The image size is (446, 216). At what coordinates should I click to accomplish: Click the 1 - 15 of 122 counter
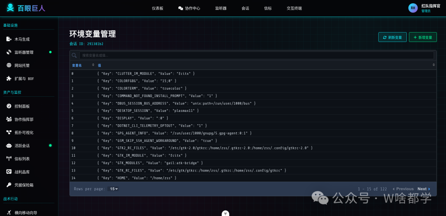point(372,189)
